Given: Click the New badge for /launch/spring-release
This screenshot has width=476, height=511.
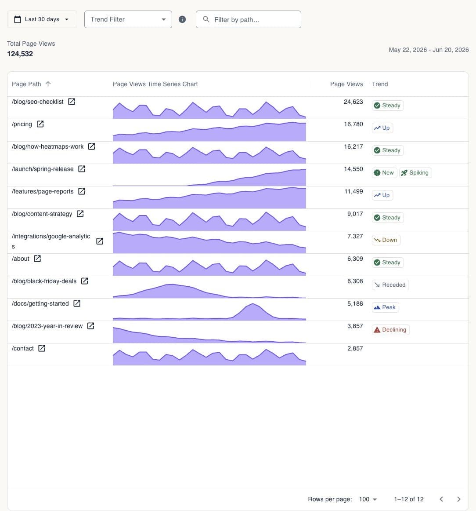Looking at the screenshot, I should (384, 173).
